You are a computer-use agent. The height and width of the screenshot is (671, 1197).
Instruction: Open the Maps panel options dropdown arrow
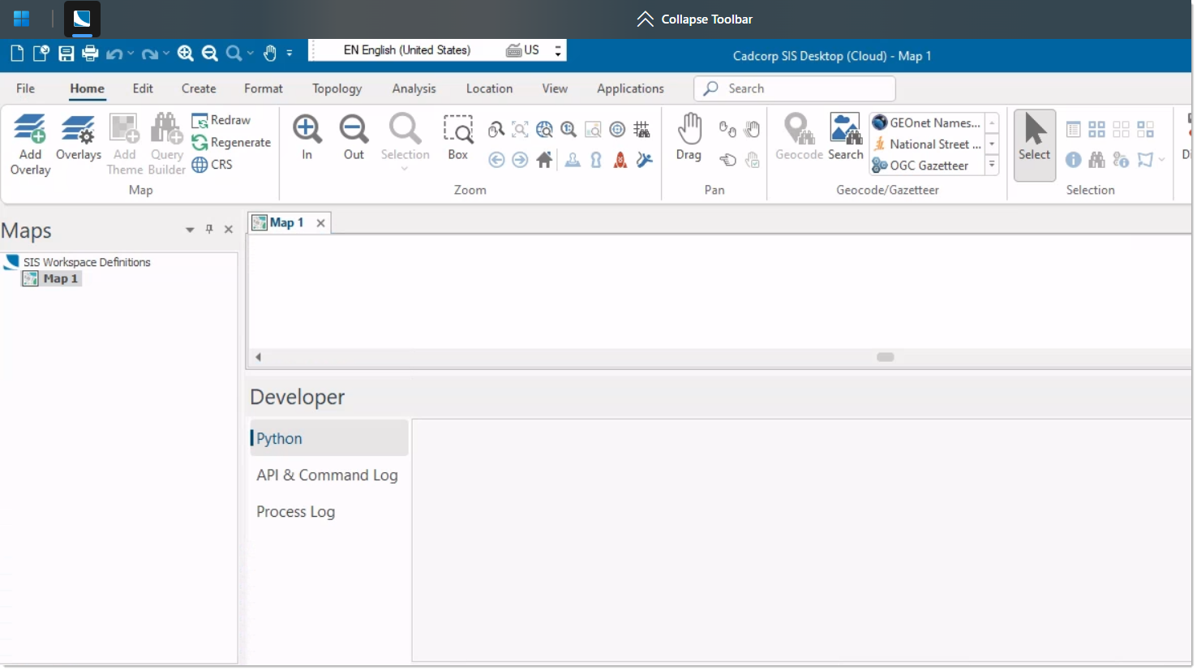click(x=190, y=230)
